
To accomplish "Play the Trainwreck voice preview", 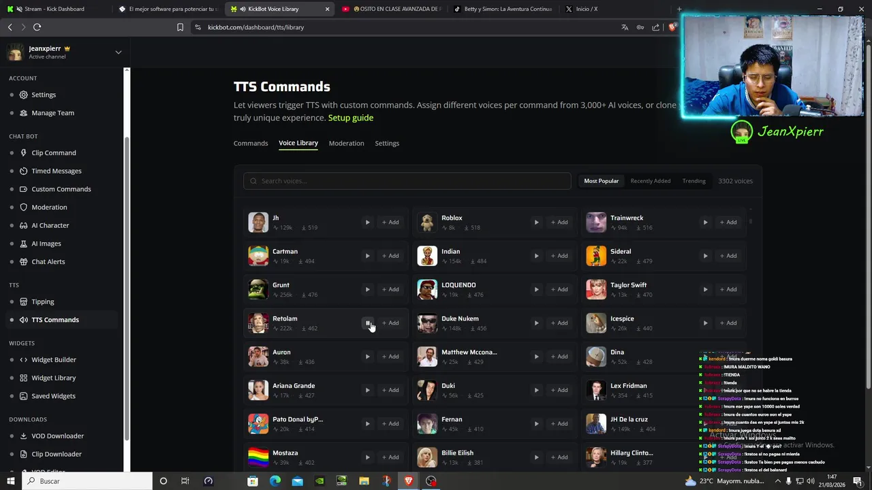I will (705, 222).
